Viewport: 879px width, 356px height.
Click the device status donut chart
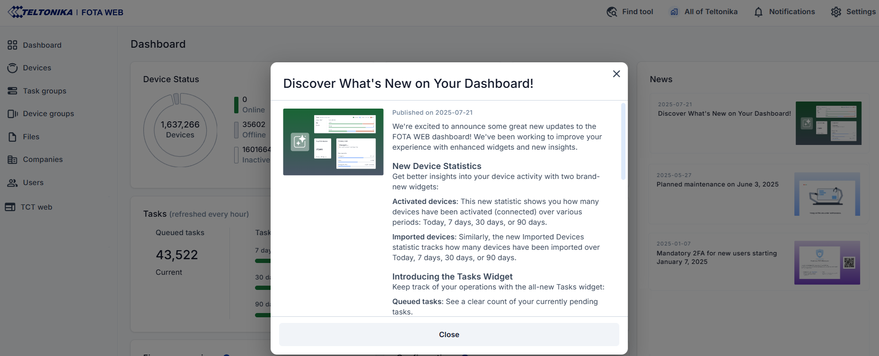click(x=180, y=130)
